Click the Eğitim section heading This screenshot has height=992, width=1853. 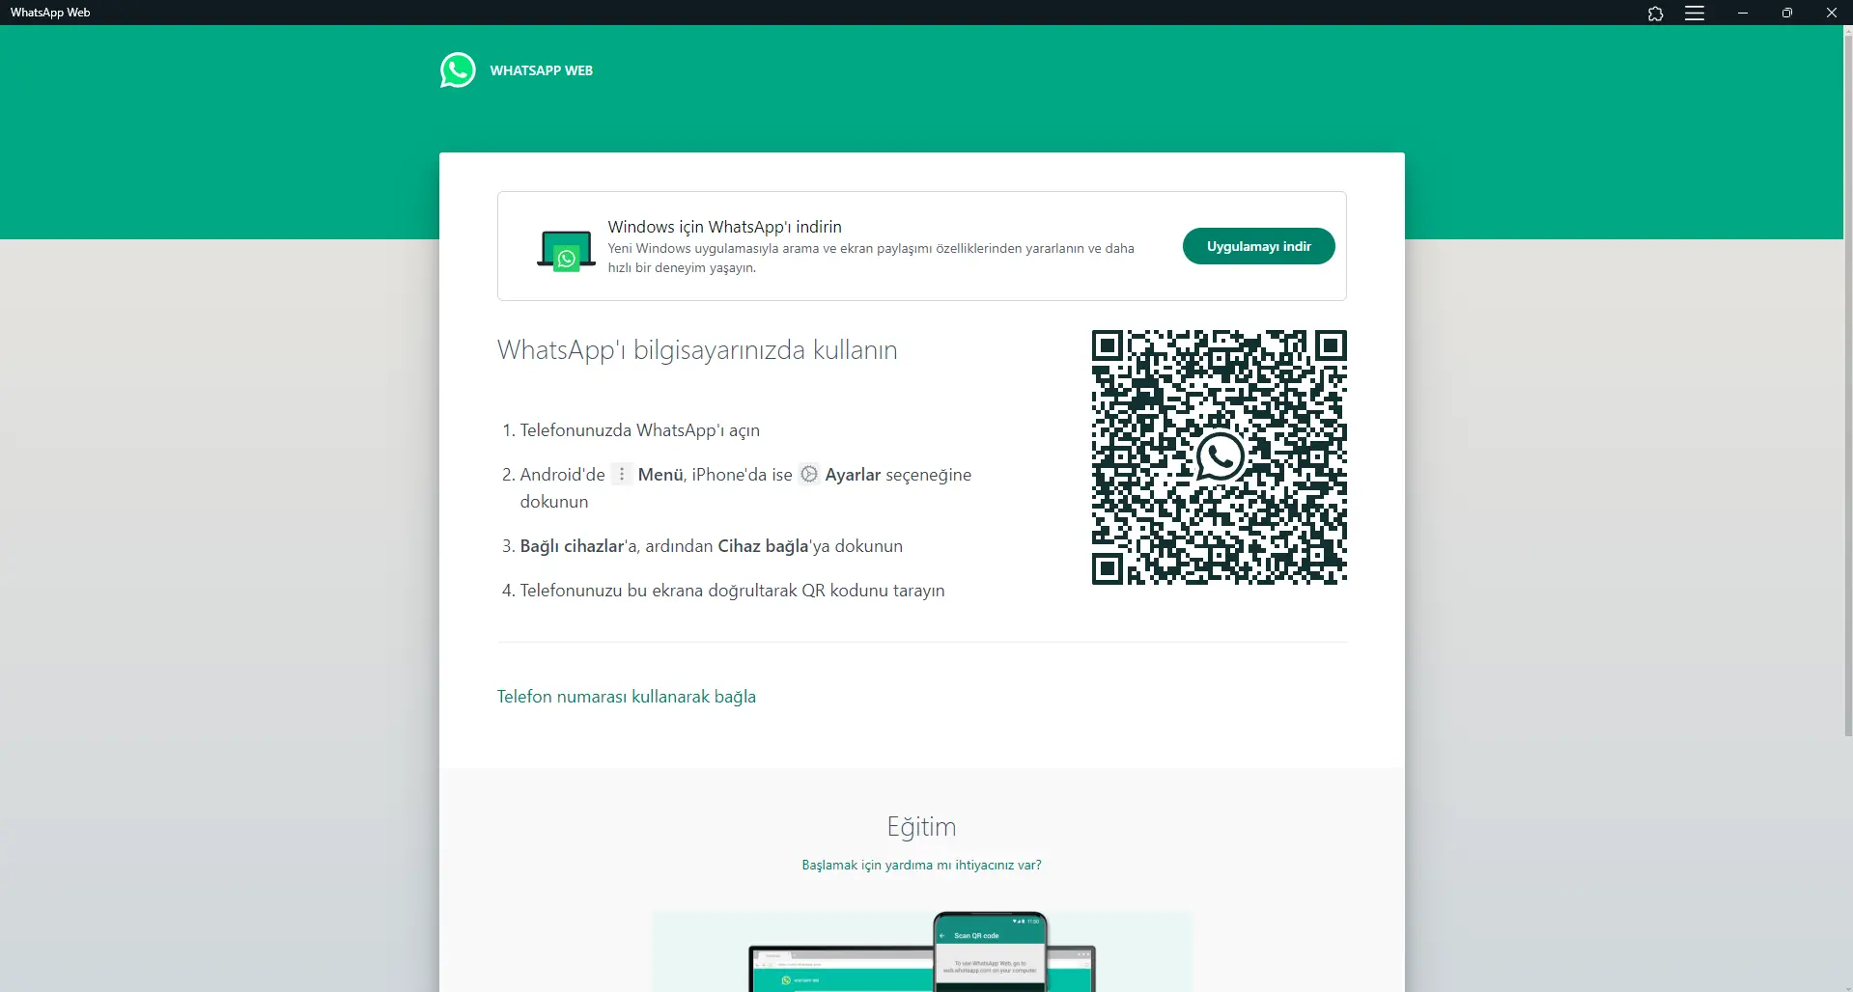(x=921, y=826)
